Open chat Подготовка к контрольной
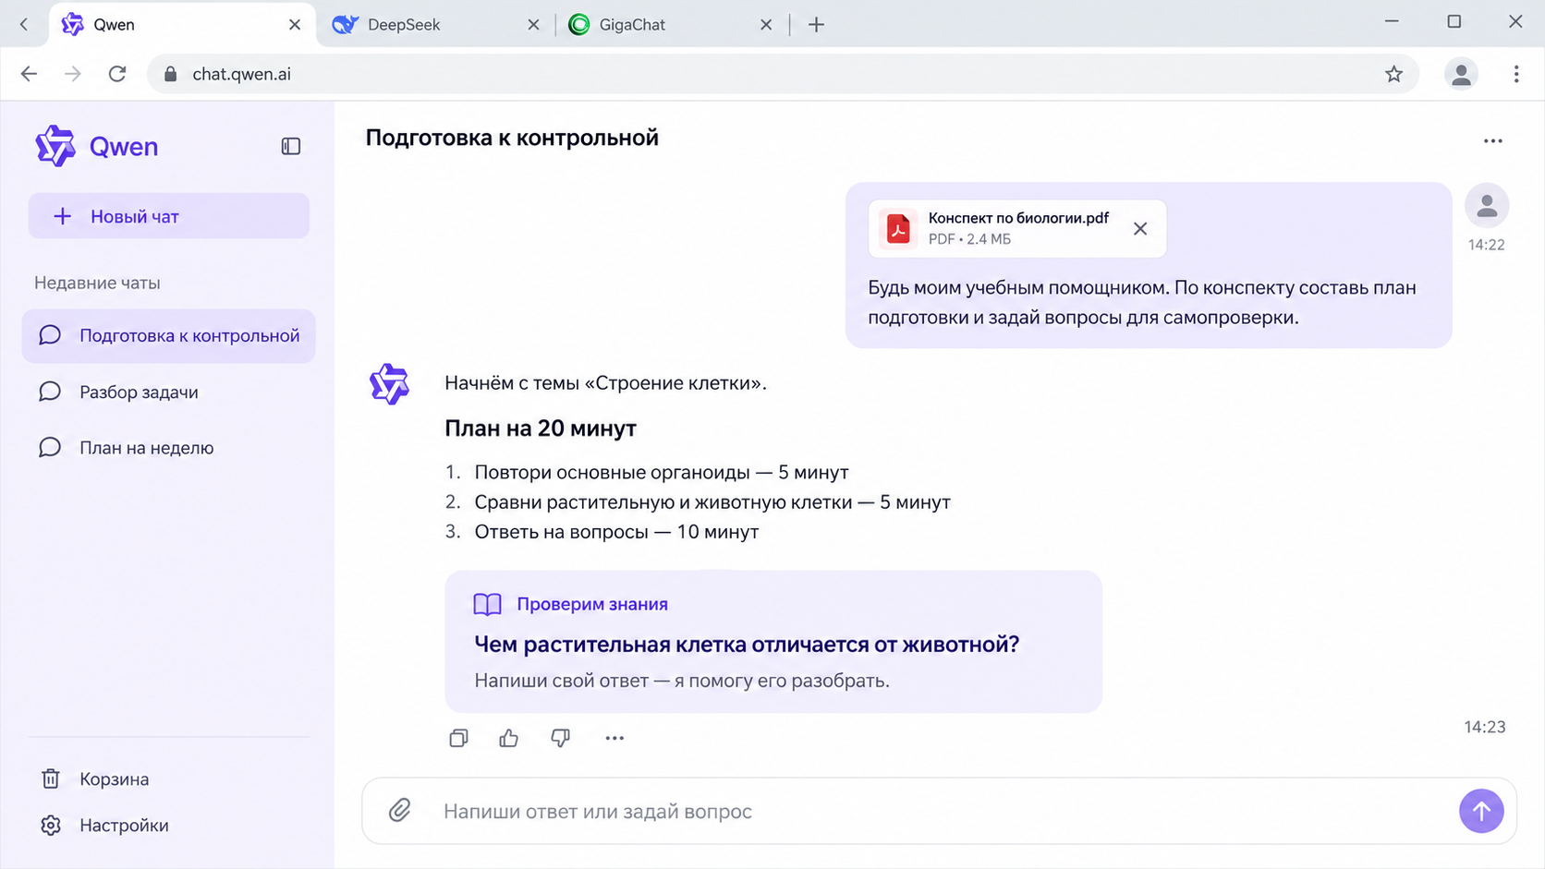This screenshot has height=869, width=1545. 169,335
